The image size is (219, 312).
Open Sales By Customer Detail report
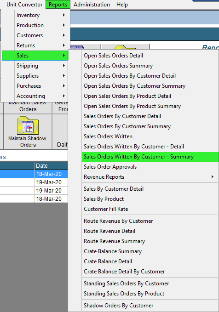(150, 189)
